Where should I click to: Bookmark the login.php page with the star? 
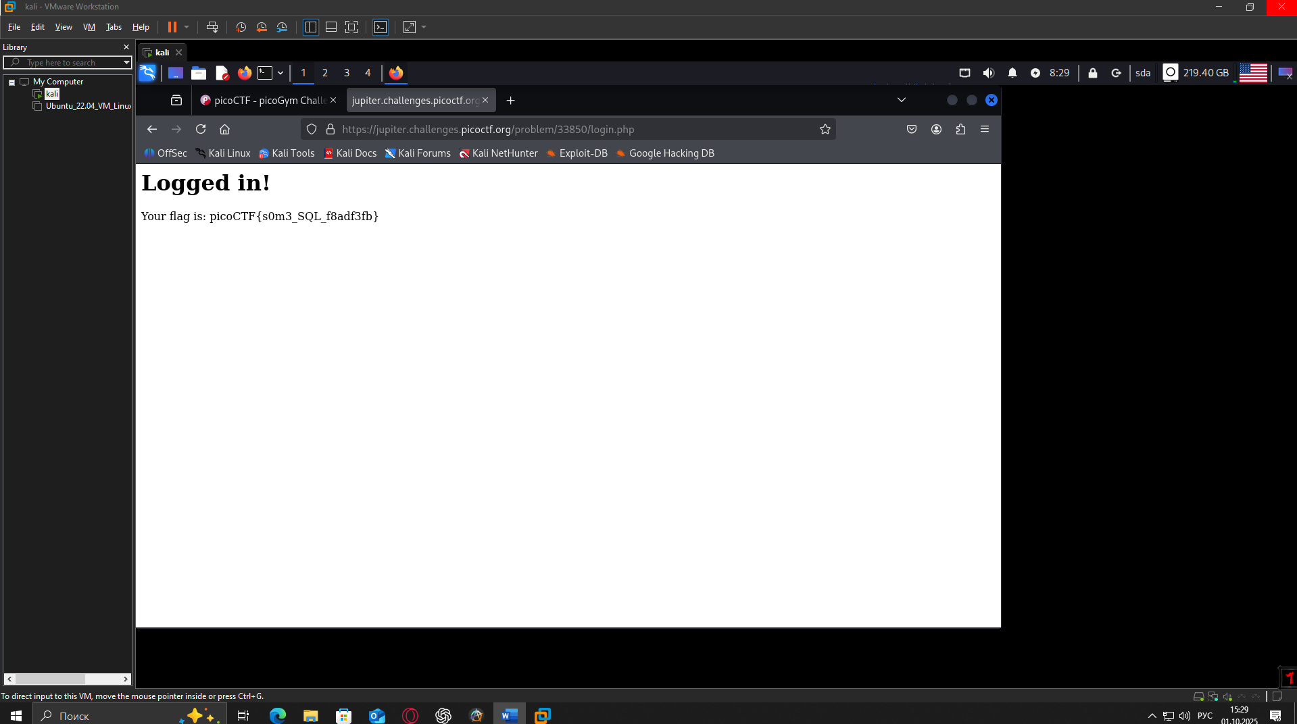tap(825, 129)
